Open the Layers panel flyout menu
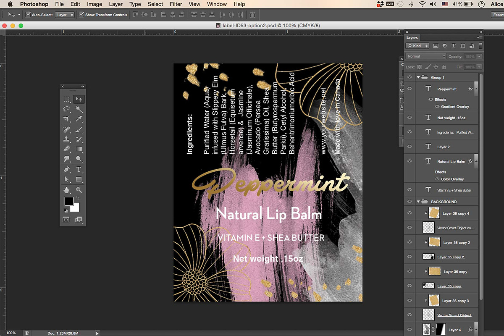The height and width of the screenshot is (336, 504). (480, 37)
